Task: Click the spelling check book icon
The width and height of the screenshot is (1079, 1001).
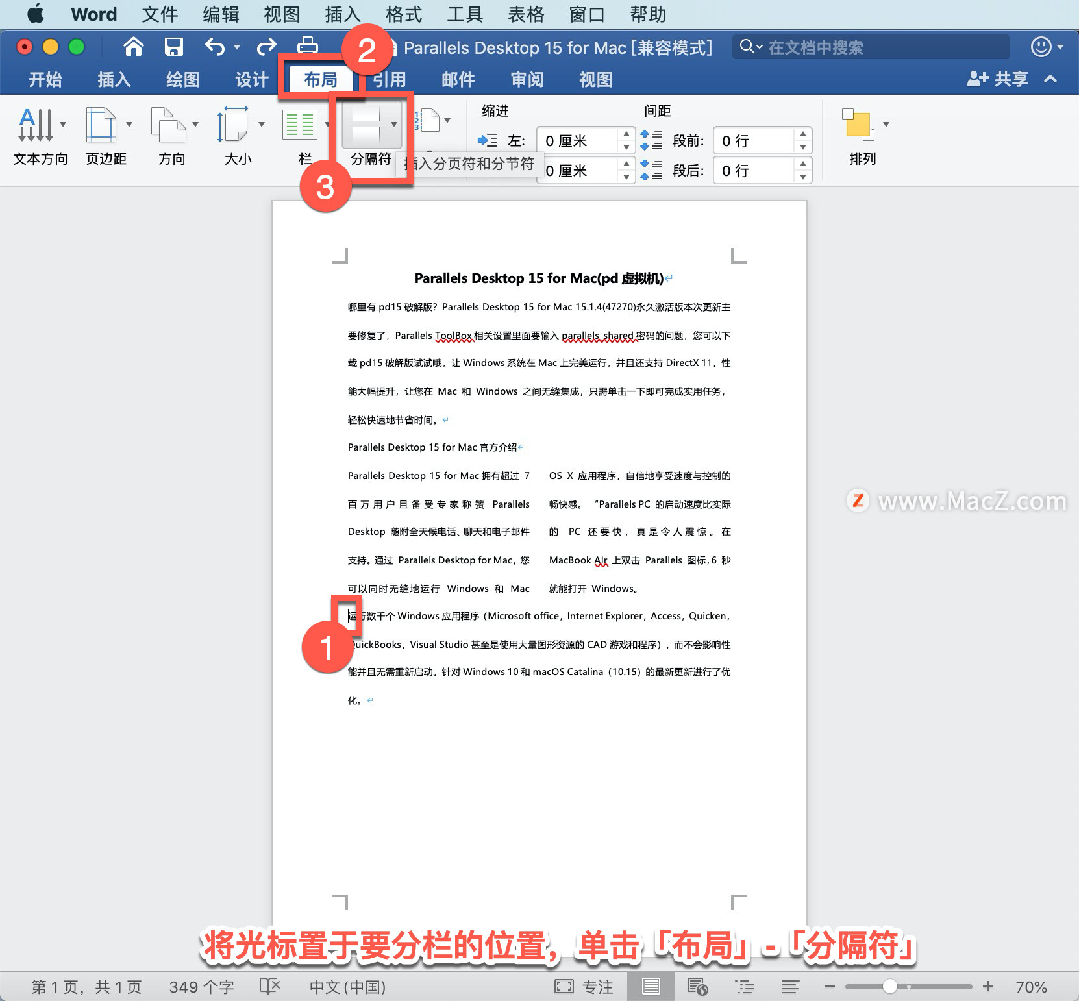Action: 269,987
